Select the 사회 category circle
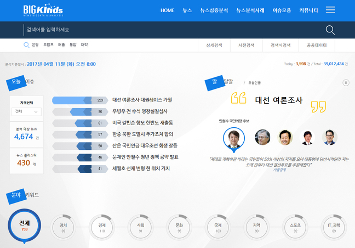The width and height of the screenshot is (355, 248). 141,227
